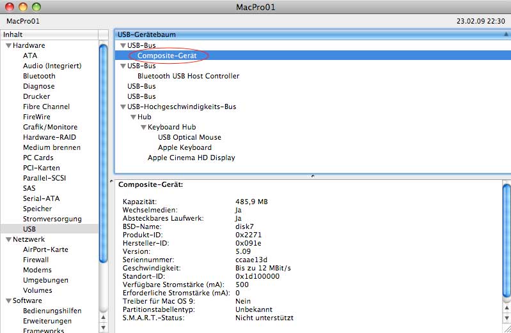Screen dimensions: 511x333
Task: Collapse the USB-Hochgeschwindigkeits-Bus triangle
Action: 123,107
